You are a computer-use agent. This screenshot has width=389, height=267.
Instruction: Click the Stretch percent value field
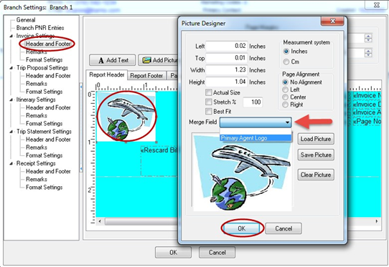(x=253, y=102)
